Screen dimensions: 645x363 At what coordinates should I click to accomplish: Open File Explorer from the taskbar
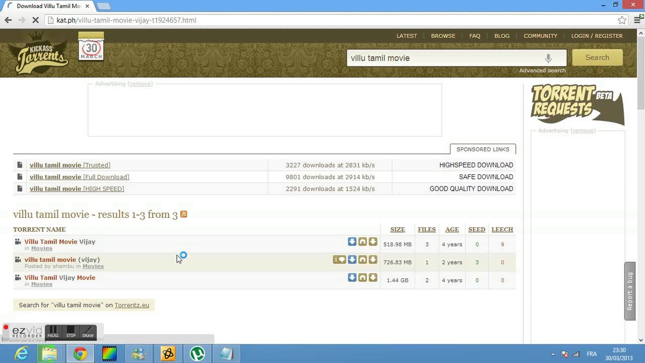tap(49, 354)
